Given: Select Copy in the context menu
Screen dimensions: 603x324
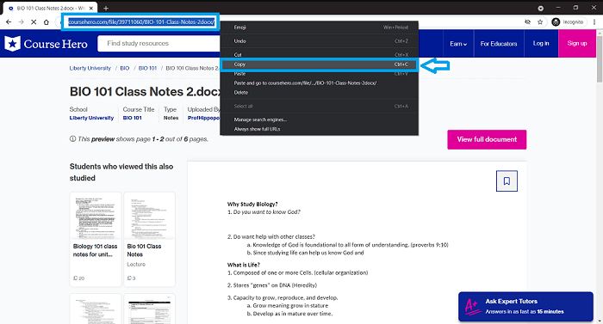Looking at the screenshot, I should pyautogui.click(x=319, y=64).
